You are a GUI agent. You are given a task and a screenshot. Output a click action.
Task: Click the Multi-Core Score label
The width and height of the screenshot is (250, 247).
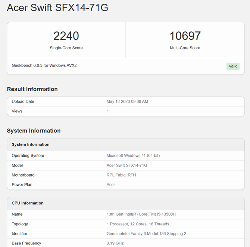(185, 48)
